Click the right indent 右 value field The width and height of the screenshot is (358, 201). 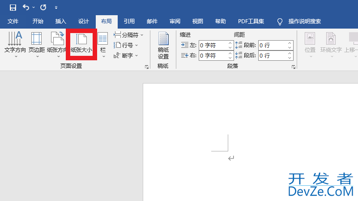(x=213, y=55)
